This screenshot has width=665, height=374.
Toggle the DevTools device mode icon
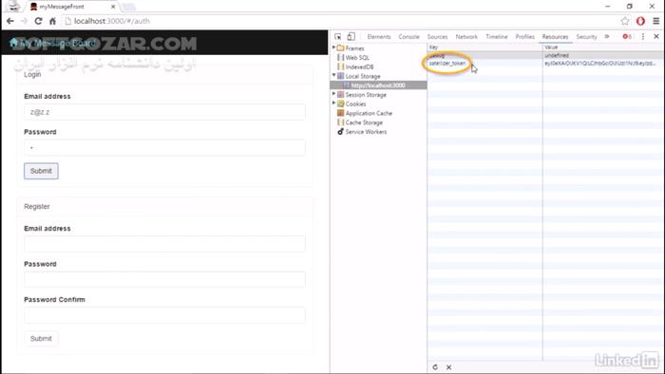click(351, 36)
